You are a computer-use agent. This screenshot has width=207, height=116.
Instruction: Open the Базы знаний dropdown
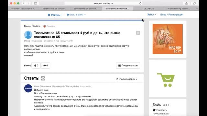point(76,15)
